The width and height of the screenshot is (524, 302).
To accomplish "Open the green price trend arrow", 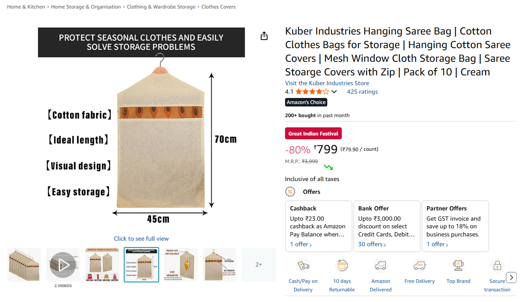I will point(328,167).
